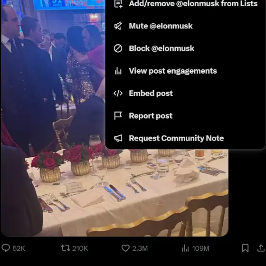This screenshot has width=266, height=266.
Task: Open the posted dinner table photo
Action: (x=114, y=192)
